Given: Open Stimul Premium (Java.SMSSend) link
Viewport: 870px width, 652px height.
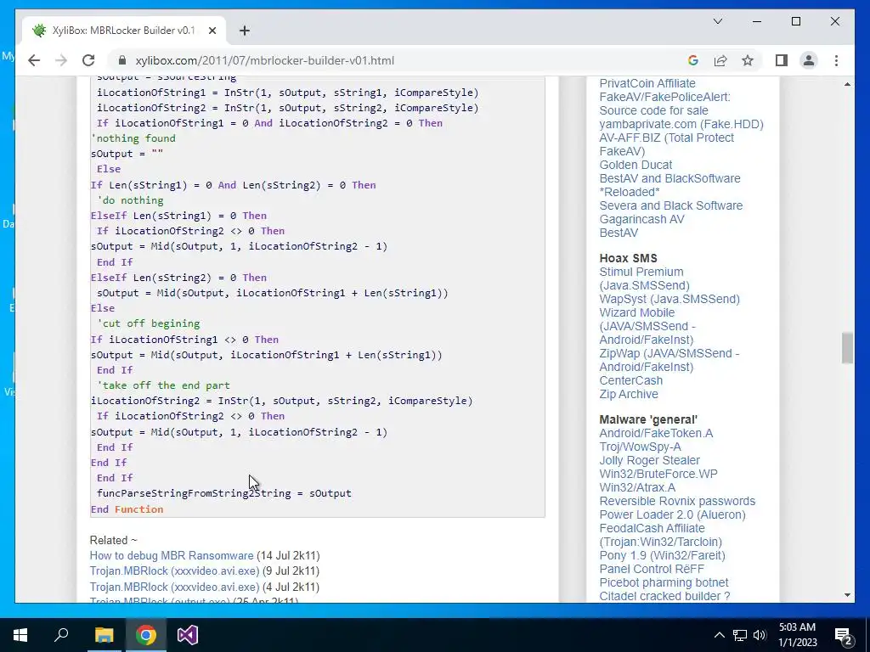Looking at the screenshot, I should [644, 278].
